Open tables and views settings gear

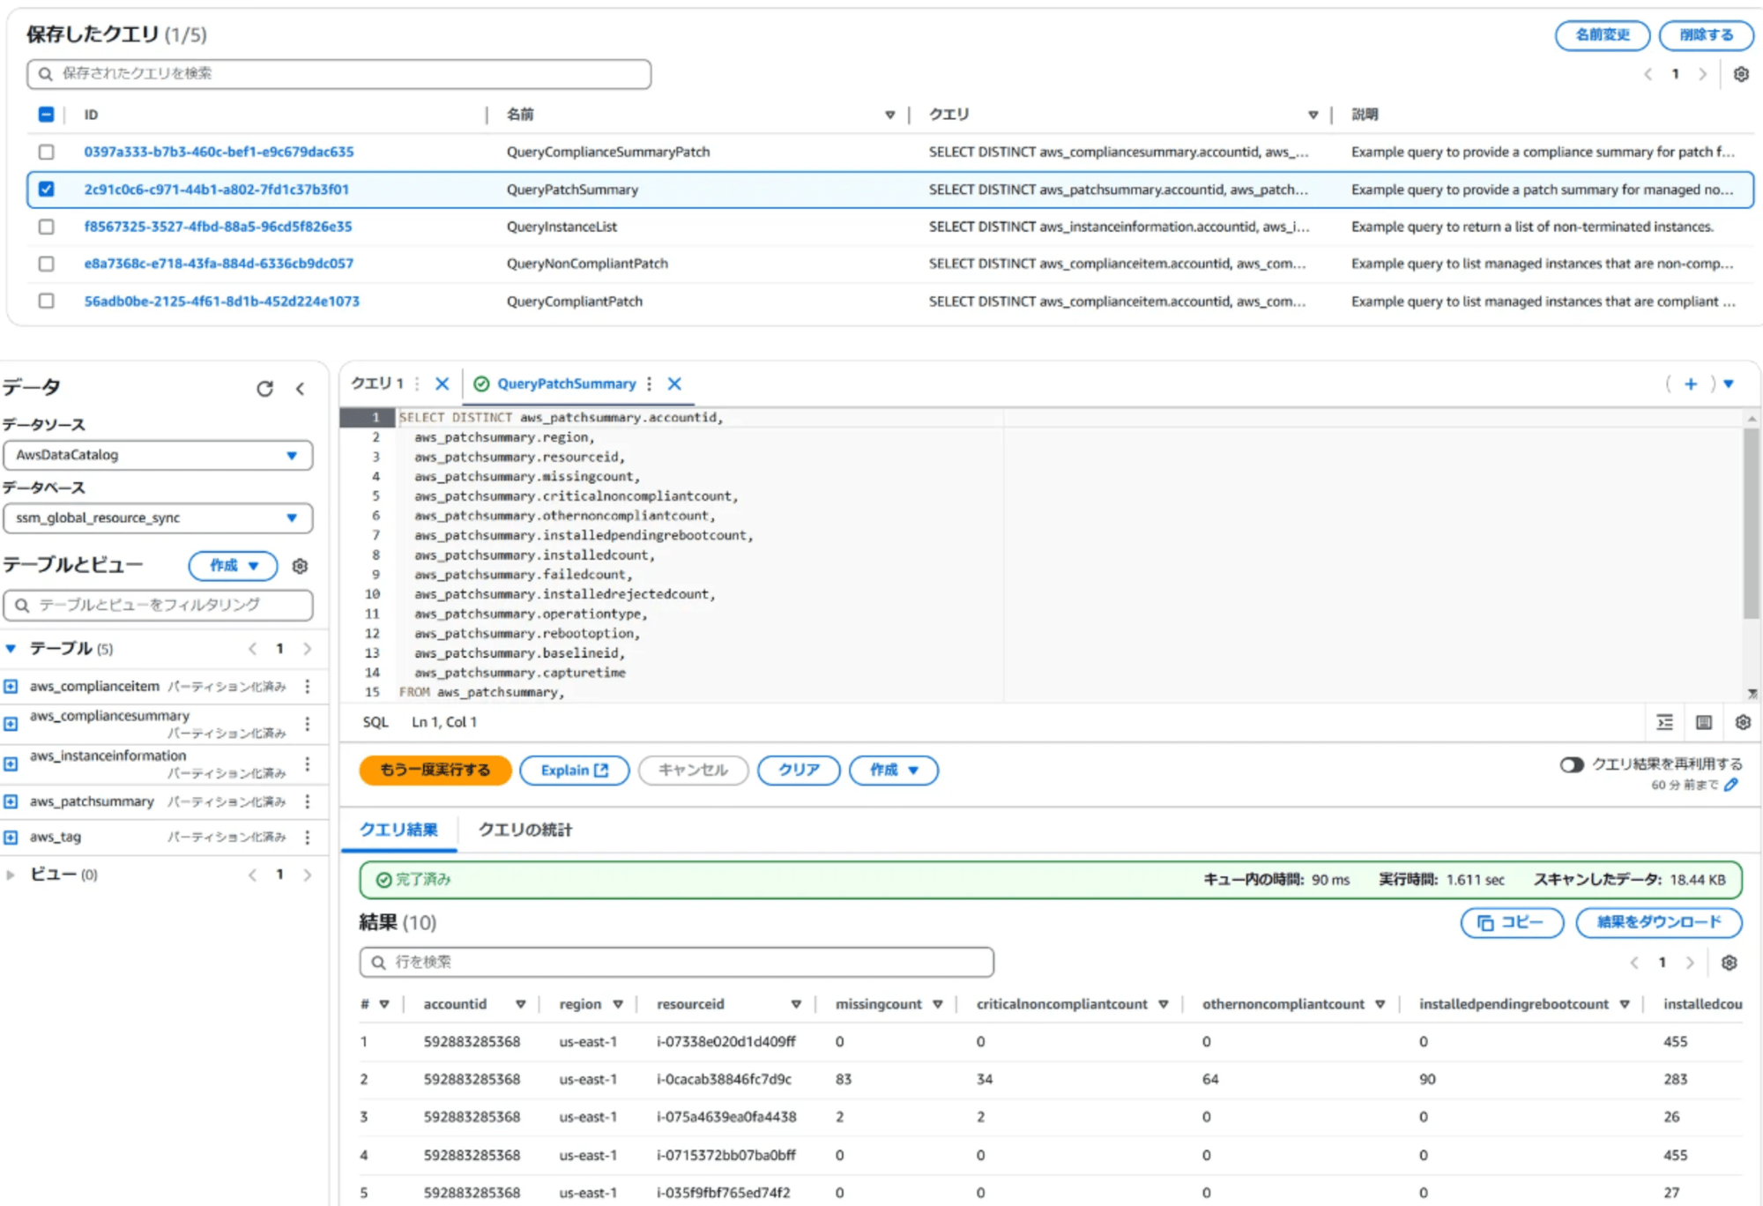[x=300, y=566]
